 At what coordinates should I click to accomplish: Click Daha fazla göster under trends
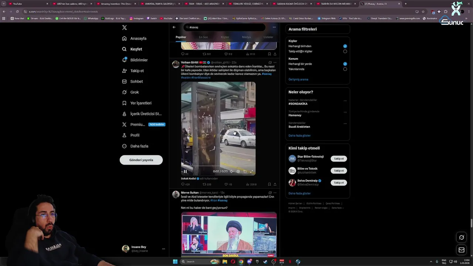(x=299, y=136)
